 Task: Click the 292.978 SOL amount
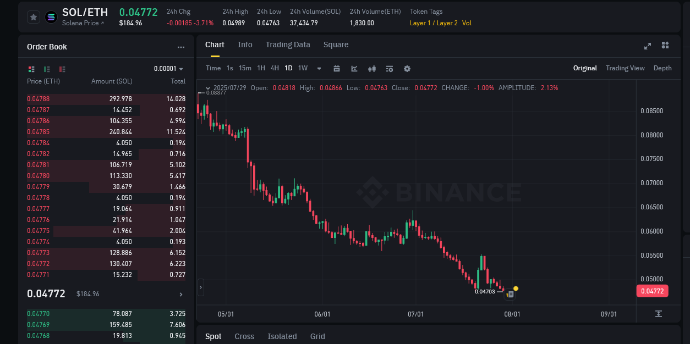pos(121,99)
